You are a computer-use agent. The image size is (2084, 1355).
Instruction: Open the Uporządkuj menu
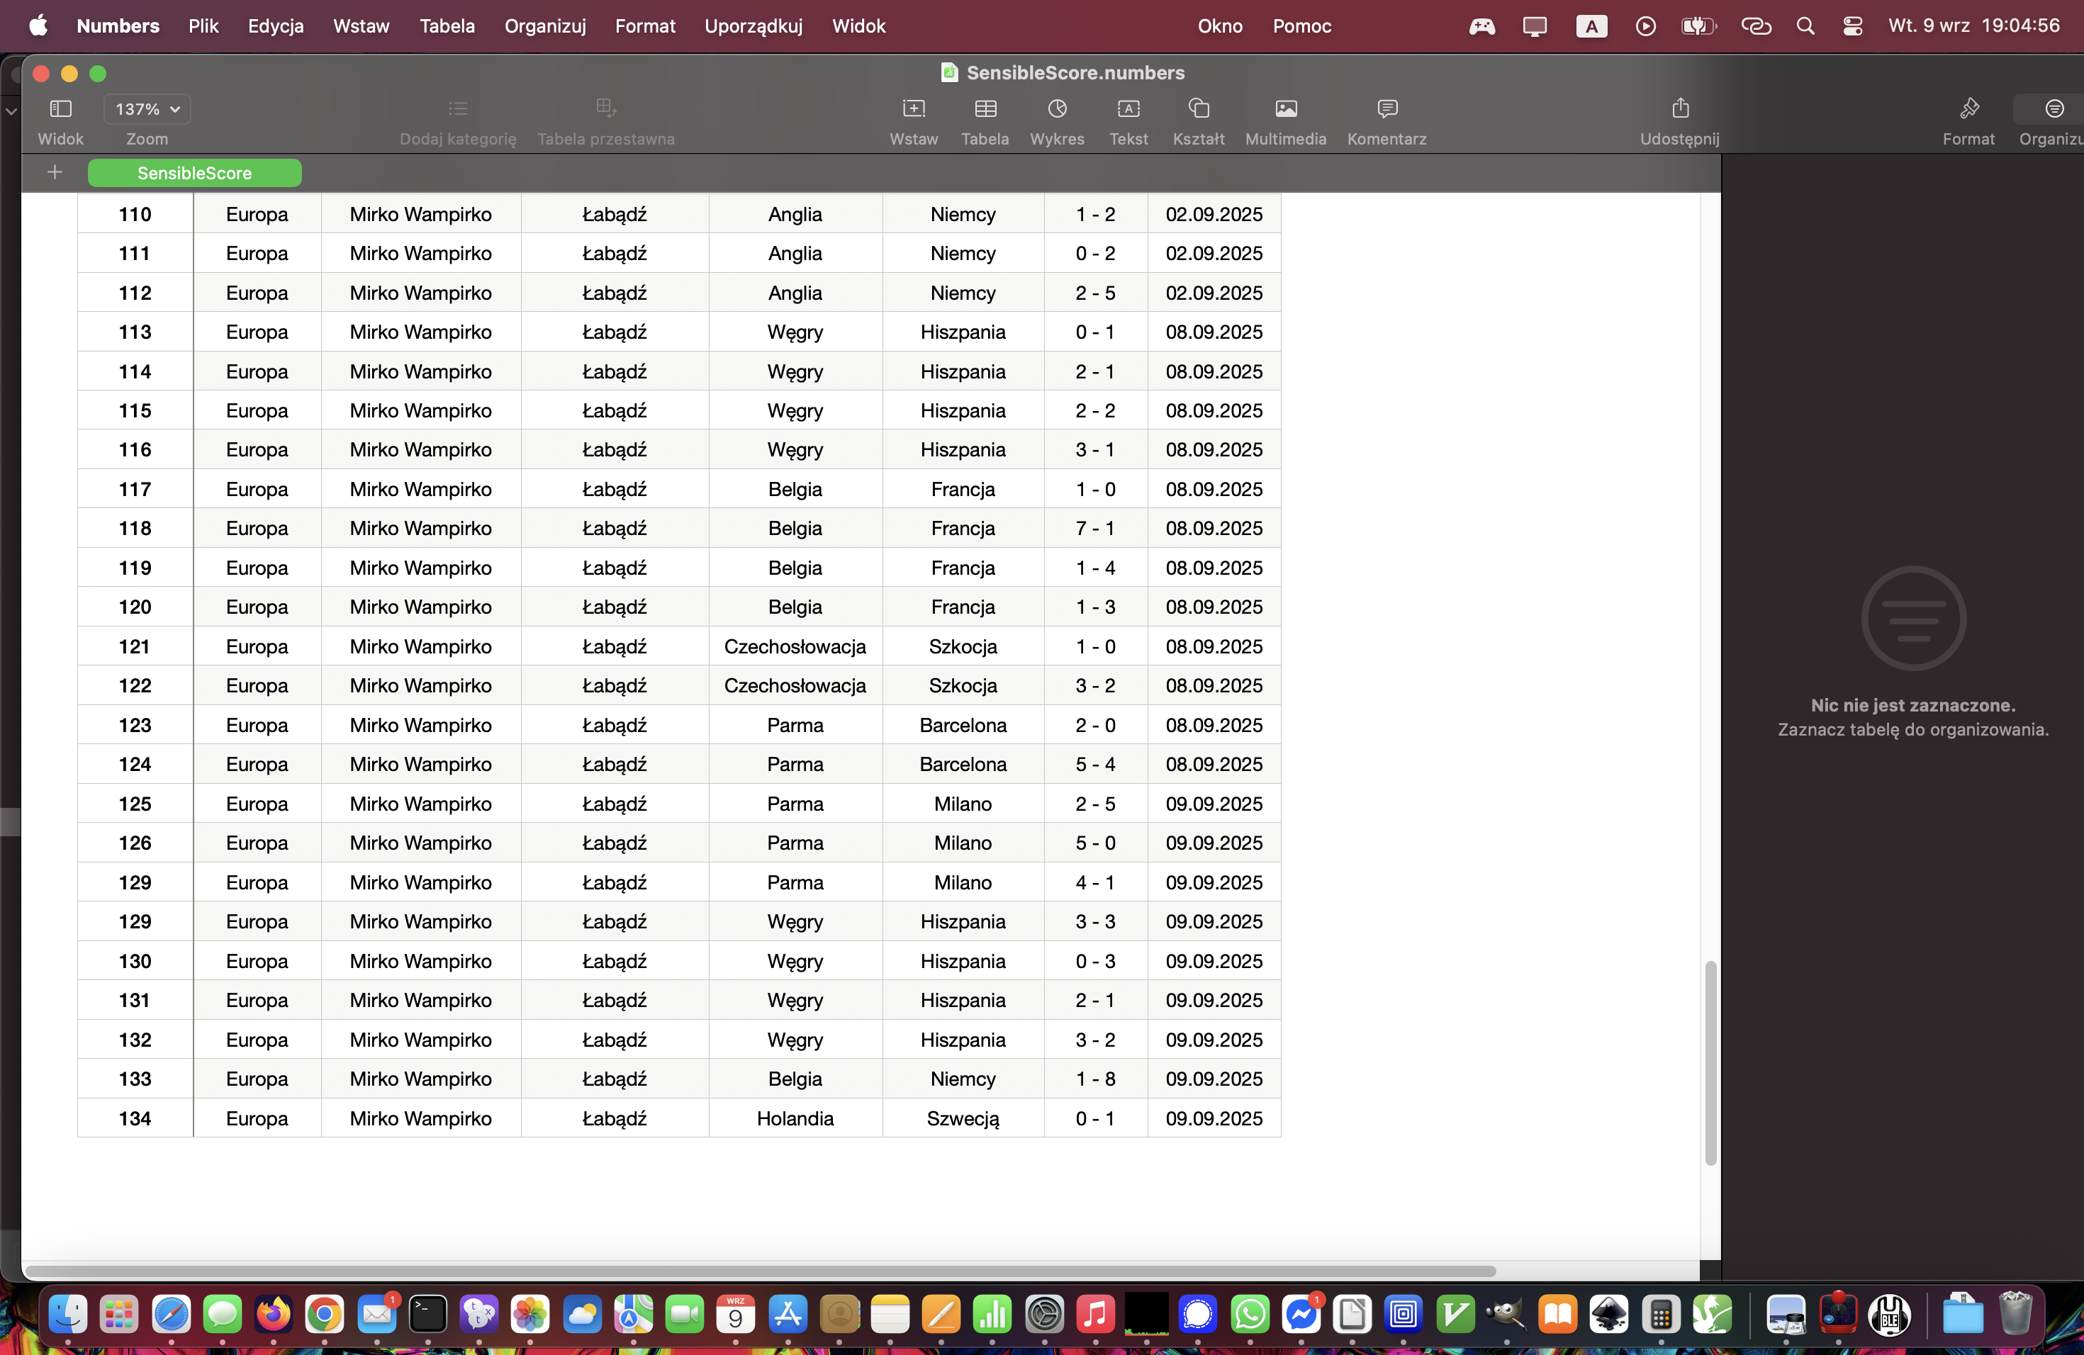click(x=753, y=26)
